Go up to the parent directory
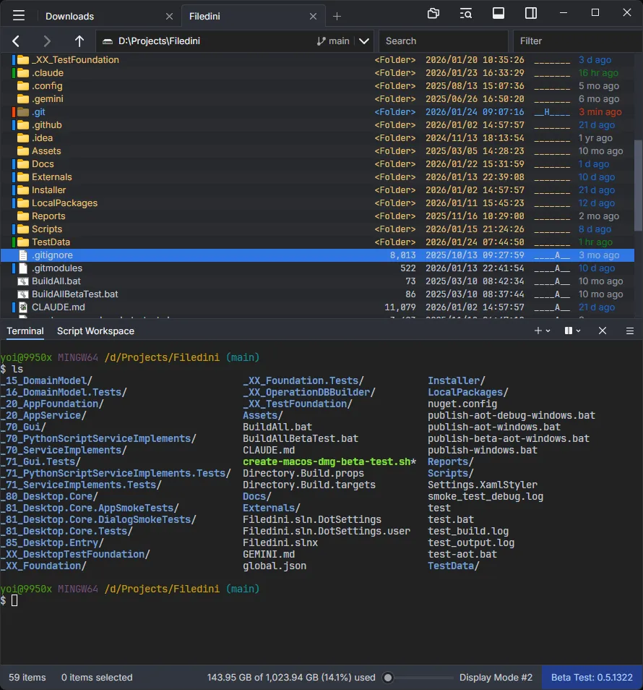The image size is (643, 690). [x=79, y=41]
